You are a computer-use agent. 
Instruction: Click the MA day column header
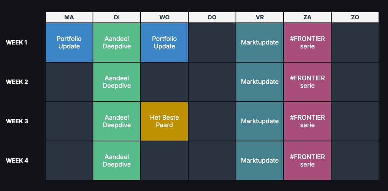[x=69, y=17]
